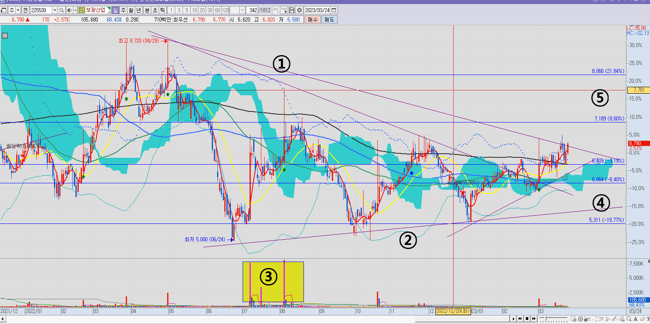Select the text 'A' annotation tool
This screenshot has height=324, width=650.
(635, 319)
